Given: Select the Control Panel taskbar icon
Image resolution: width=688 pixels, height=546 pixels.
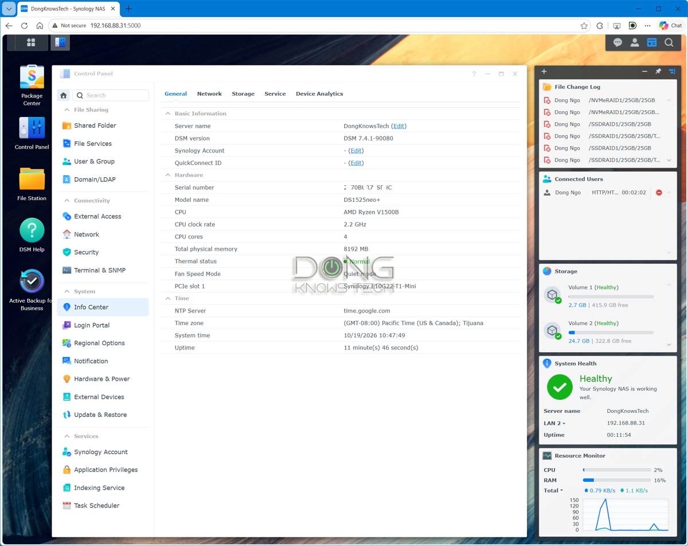Looking at the screenshot, I should tap(60, 42).
